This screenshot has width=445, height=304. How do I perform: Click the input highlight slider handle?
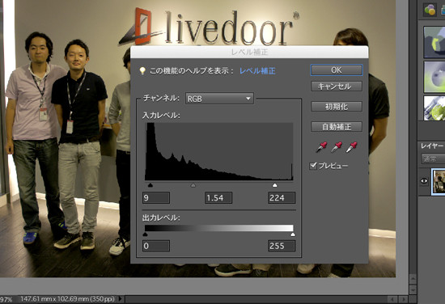pyautogui.click(x=275, y=185)
